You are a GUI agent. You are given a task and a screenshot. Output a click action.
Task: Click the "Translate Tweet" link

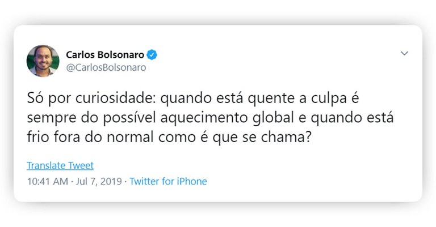60,165
